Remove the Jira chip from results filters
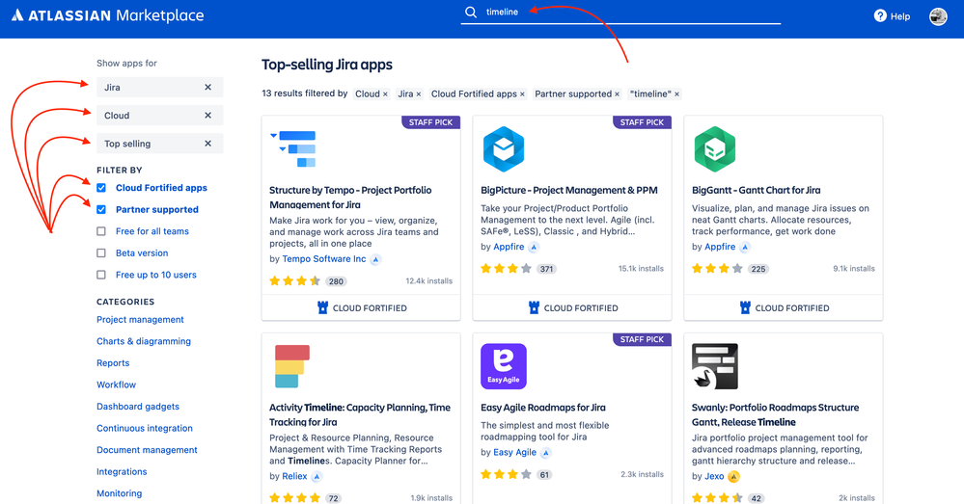Screen dimensions: 964x504 point(419,93)
